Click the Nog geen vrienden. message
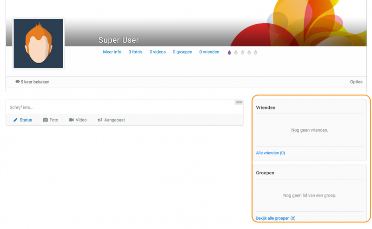372x229 pixels. coord(310,130)
